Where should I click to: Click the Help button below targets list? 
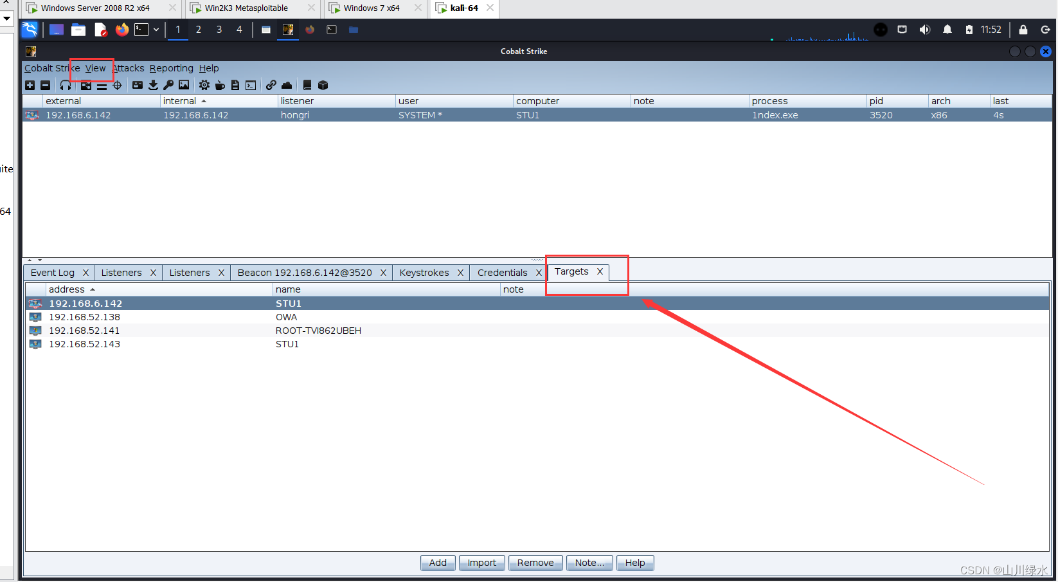tap(635, 563)
